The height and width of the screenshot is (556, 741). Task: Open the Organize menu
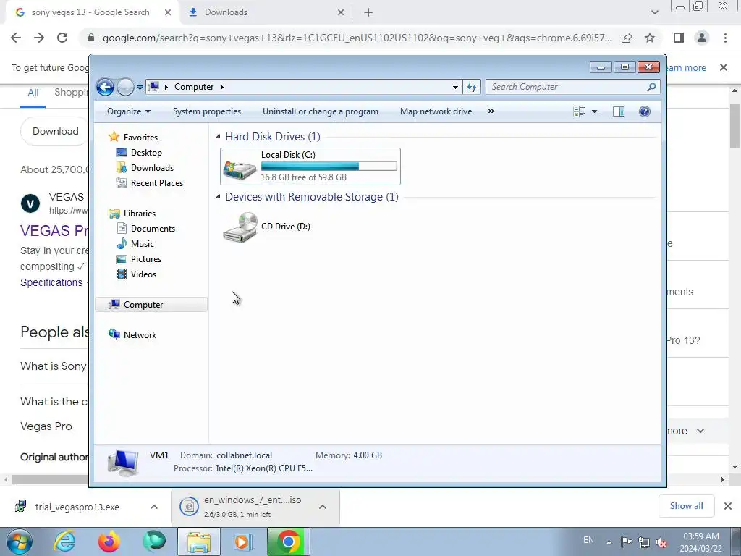pyautogui.click(x=129, y=111)
